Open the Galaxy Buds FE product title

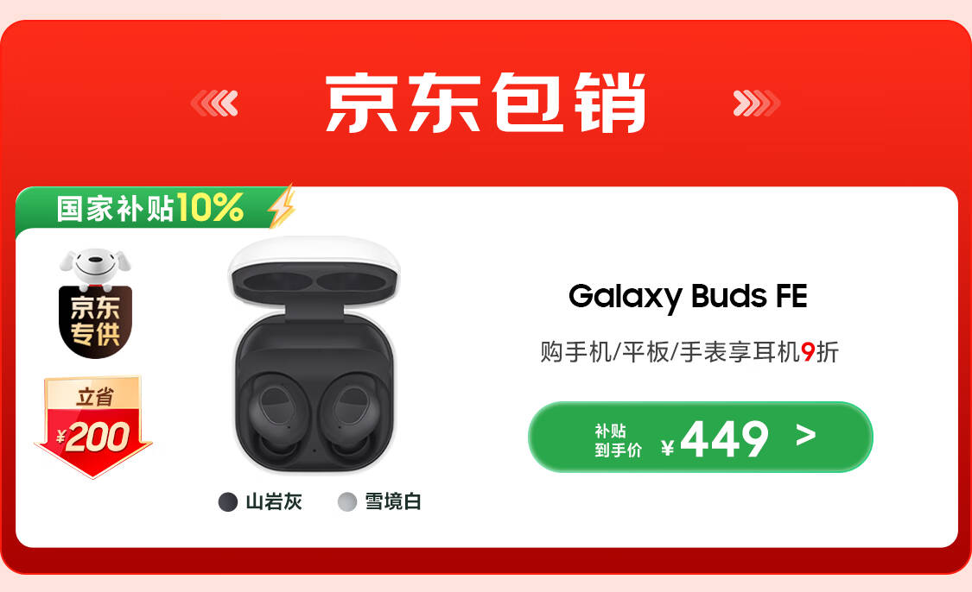coord(688,297)
